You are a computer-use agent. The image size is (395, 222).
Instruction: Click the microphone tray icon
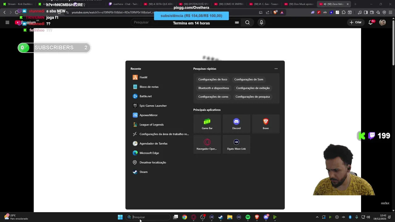(356, 217)
